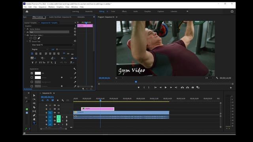Select the Ripple Edit tool
The width and height of the screenshot is (253, 142).
[x=34, y=103]
